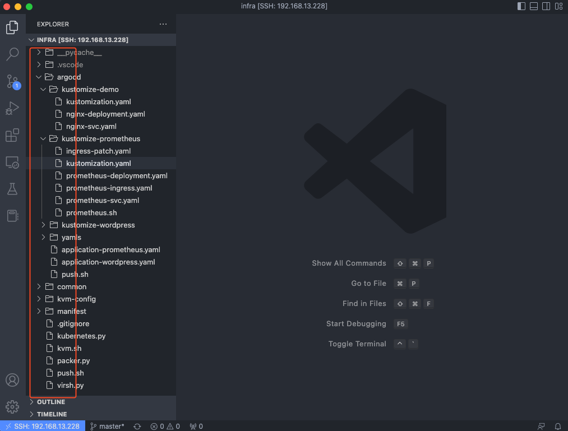Open push.sh inside argocd folder
This screenshot has width=568, height=431.
[101, 274]
